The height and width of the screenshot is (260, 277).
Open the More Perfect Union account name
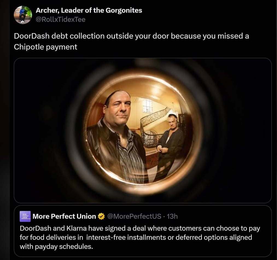tap(64, 216)
